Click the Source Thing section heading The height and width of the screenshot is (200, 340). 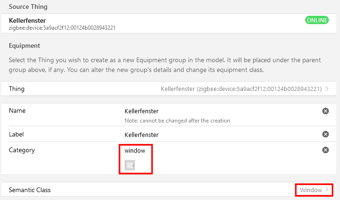pos(28,6)
